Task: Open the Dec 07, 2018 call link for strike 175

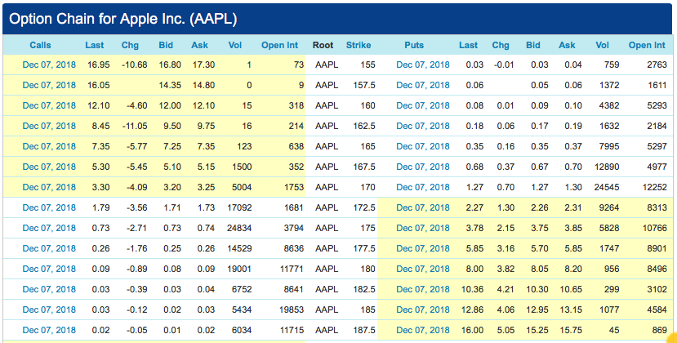Action: [49, 228]
